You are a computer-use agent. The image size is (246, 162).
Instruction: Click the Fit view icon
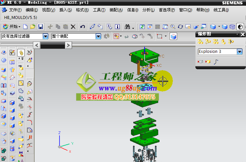(x=150, y=26)
